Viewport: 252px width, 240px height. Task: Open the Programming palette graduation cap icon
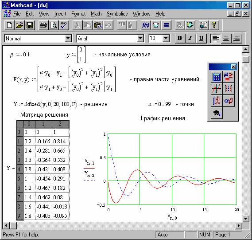click(x=217, y=113)
